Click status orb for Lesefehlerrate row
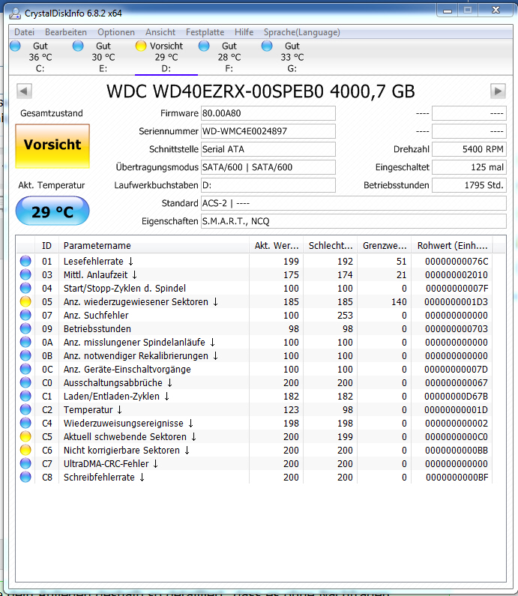This screenshot has height=596, width=518. click(25, 261)
